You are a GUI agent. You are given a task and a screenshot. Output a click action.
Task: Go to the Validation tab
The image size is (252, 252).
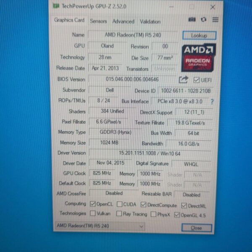150,21
